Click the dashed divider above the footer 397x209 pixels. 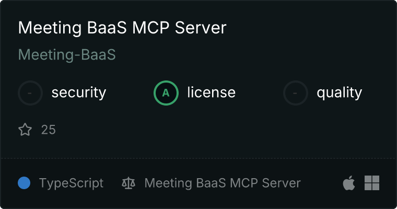(198, 158)
